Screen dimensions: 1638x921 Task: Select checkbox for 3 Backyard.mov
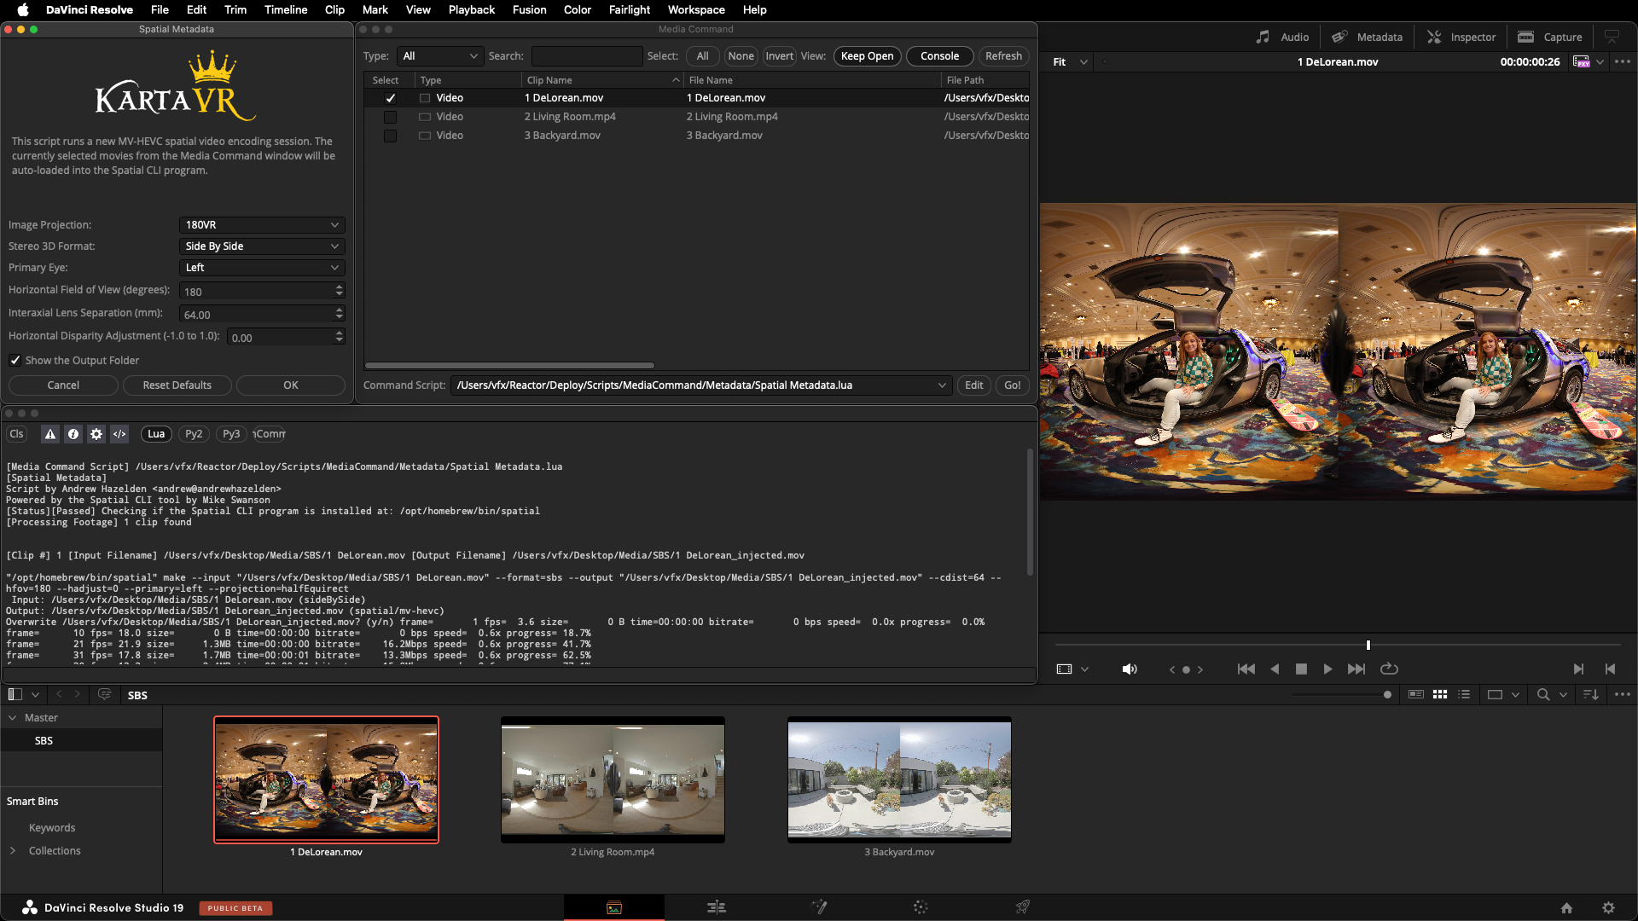tap(390, 136)
